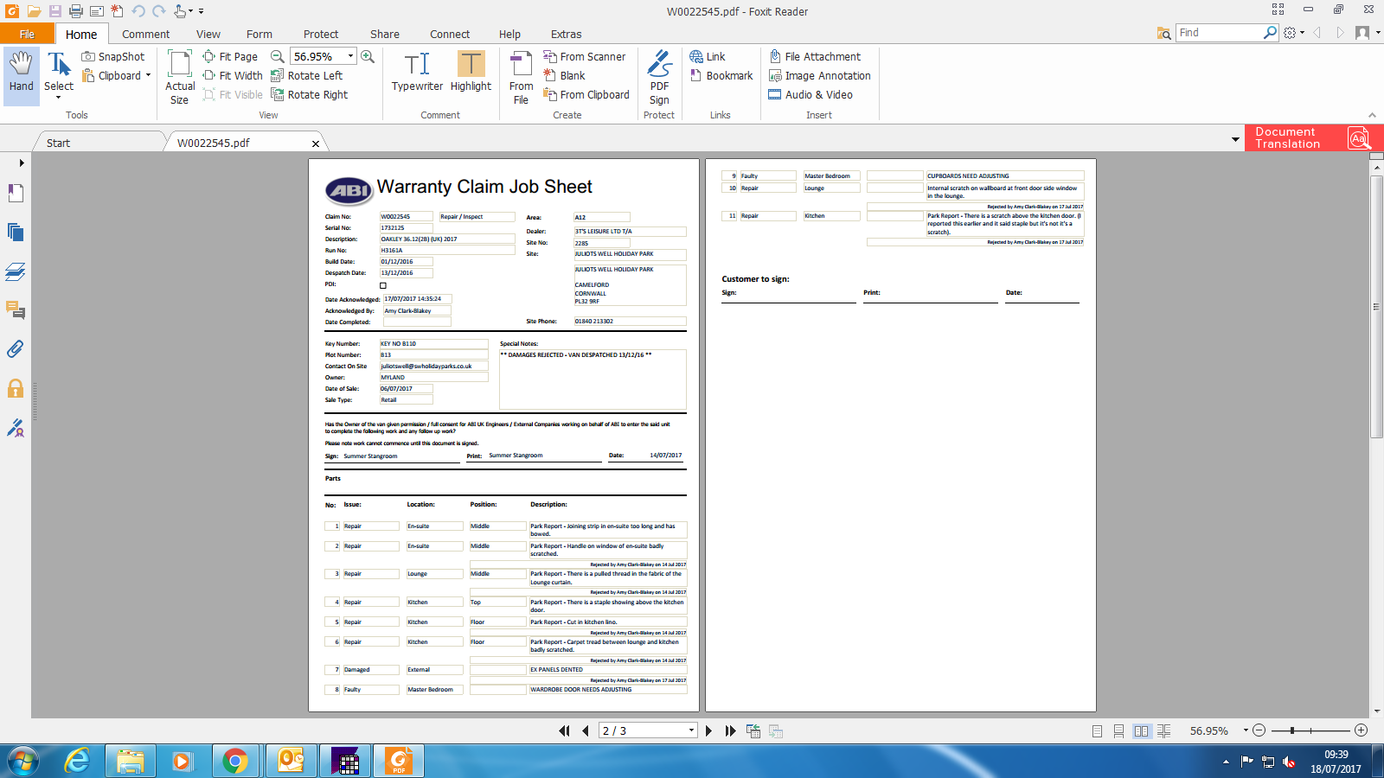Switch to single page view mode
1384x778 pixels.
[x=1097, y=731]
